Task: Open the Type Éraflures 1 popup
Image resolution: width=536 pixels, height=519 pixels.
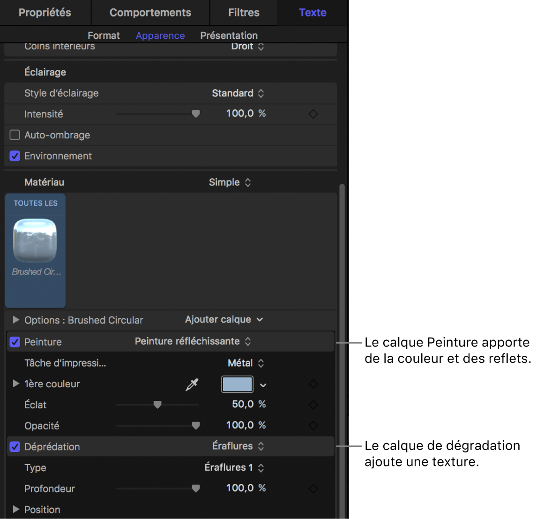Action: coord(234,467)
